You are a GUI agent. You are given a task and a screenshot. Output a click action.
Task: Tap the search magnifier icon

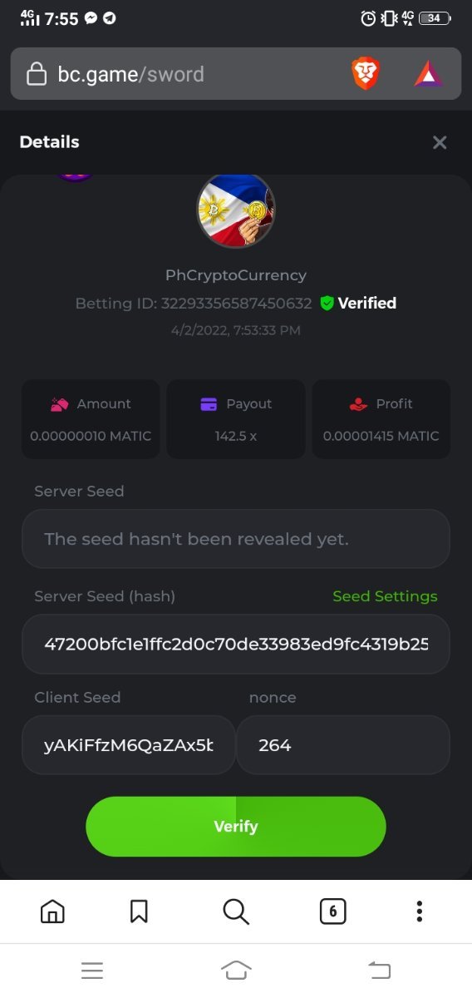point(236,912)
